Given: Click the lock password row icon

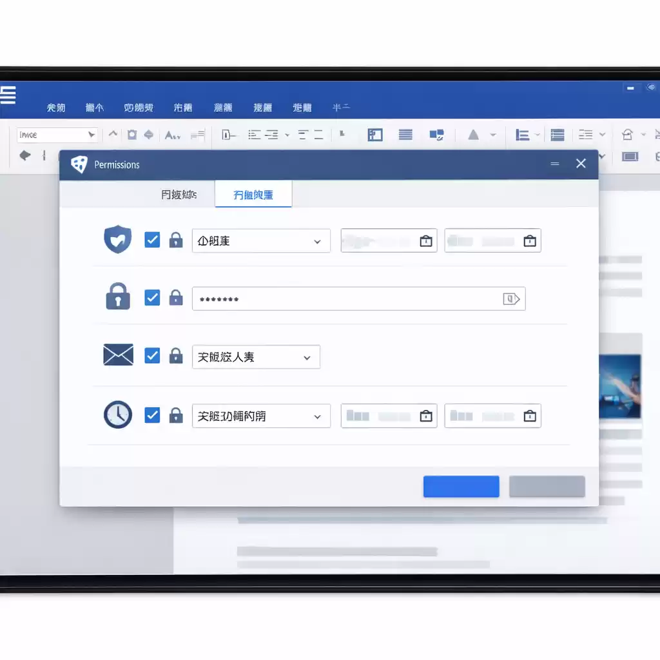Looking at the screenshot, I should tap(117, 297).
